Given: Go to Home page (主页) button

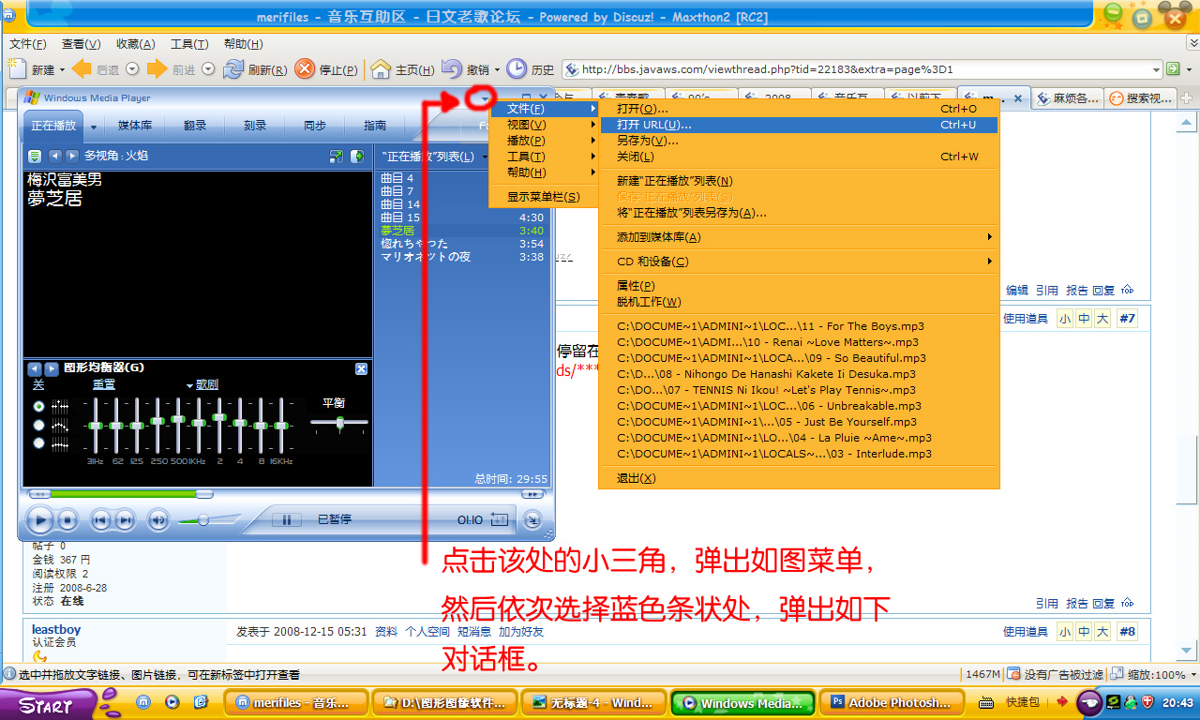Looking at the screenshot, I should click(402, 69).
